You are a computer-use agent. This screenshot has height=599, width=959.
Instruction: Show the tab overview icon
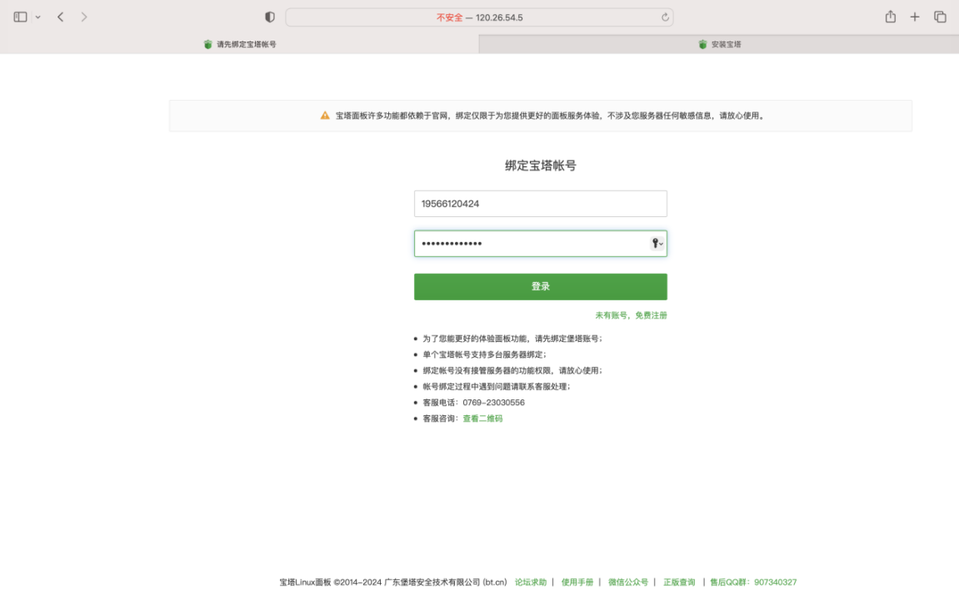pyautogui.click(x=940, y=17)
